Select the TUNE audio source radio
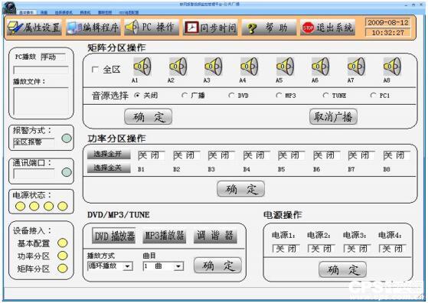Viewport: 428px width, 303px height. [325, 96]
